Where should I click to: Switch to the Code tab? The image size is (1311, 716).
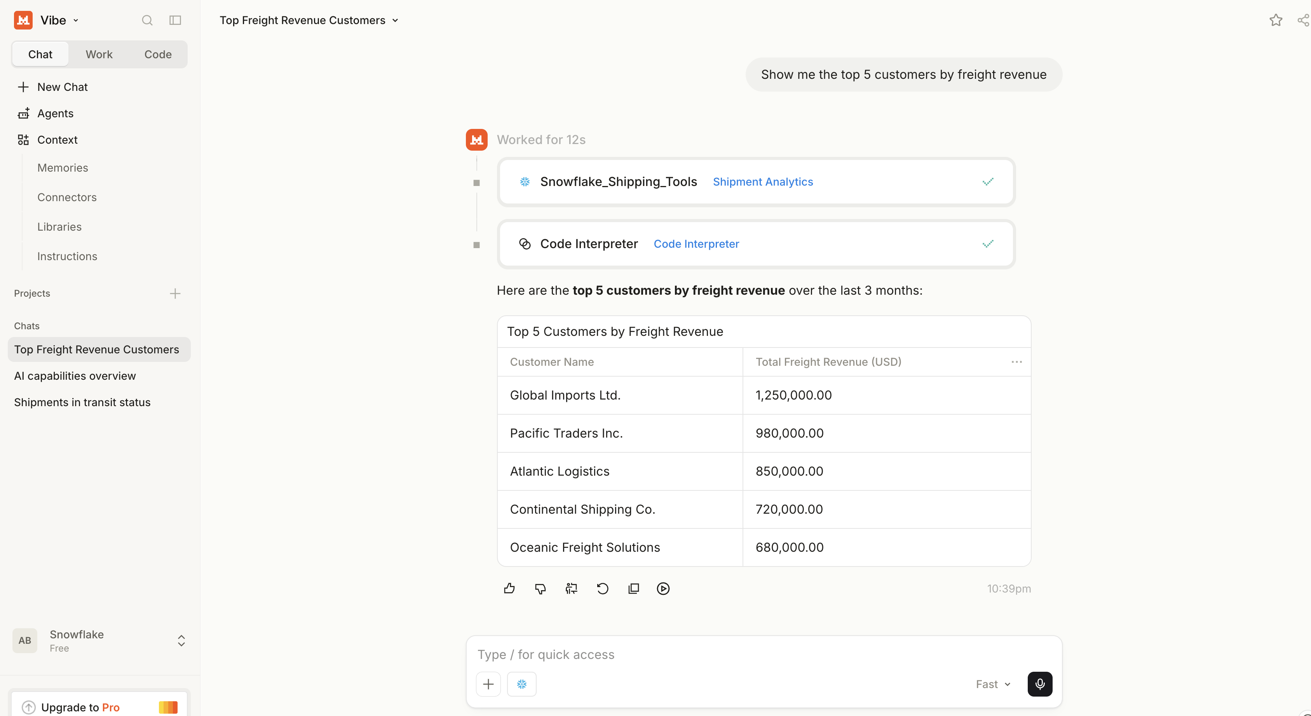tap(158, 54)
